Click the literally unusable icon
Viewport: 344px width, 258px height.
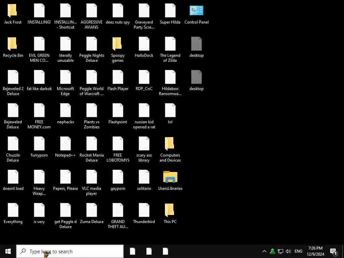[66, 44]
